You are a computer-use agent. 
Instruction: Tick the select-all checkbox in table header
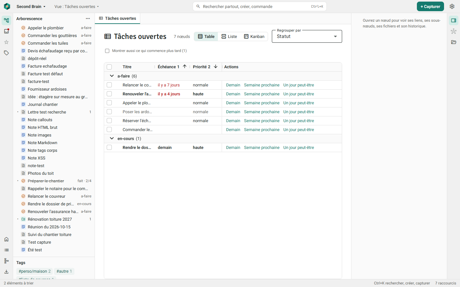pos(109,67)
